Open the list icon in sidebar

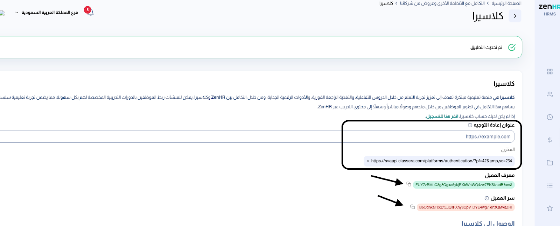click(x=550, y=185)
